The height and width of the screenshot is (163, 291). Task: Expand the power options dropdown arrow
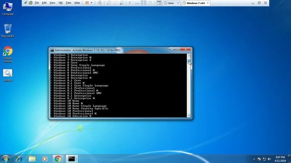click(x=91, y=3)
